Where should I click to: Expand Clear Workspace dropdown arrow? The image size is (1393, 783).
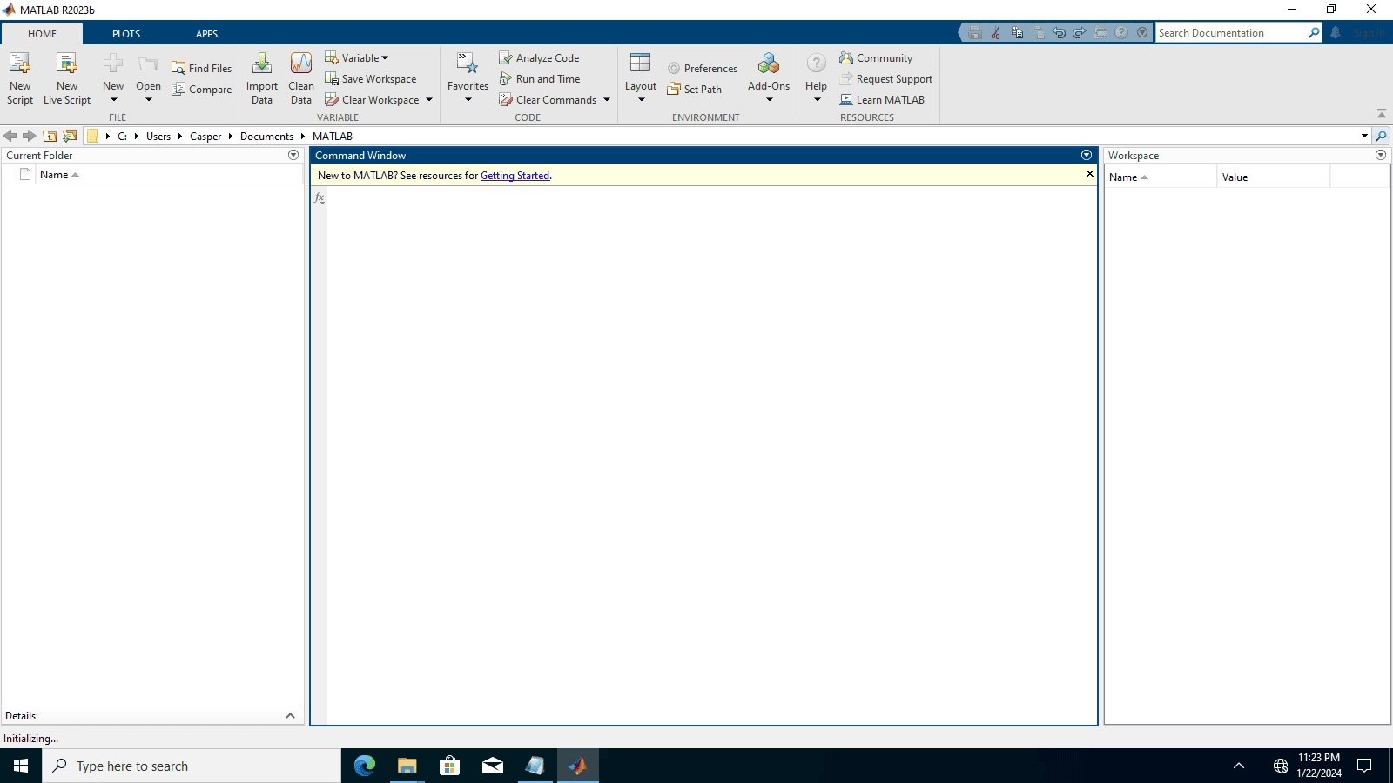pyautogui.click(x=429, y=99)
